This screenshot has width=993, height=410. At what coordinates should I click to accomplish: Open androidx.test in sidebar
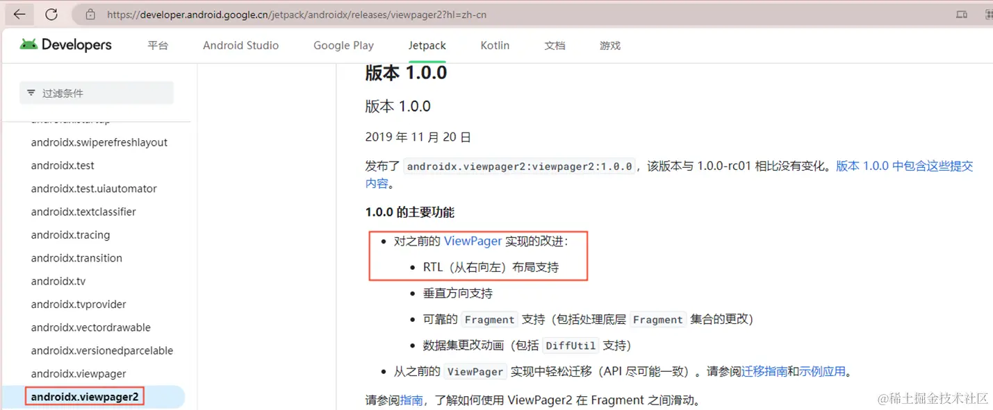[x=63, y=165]
